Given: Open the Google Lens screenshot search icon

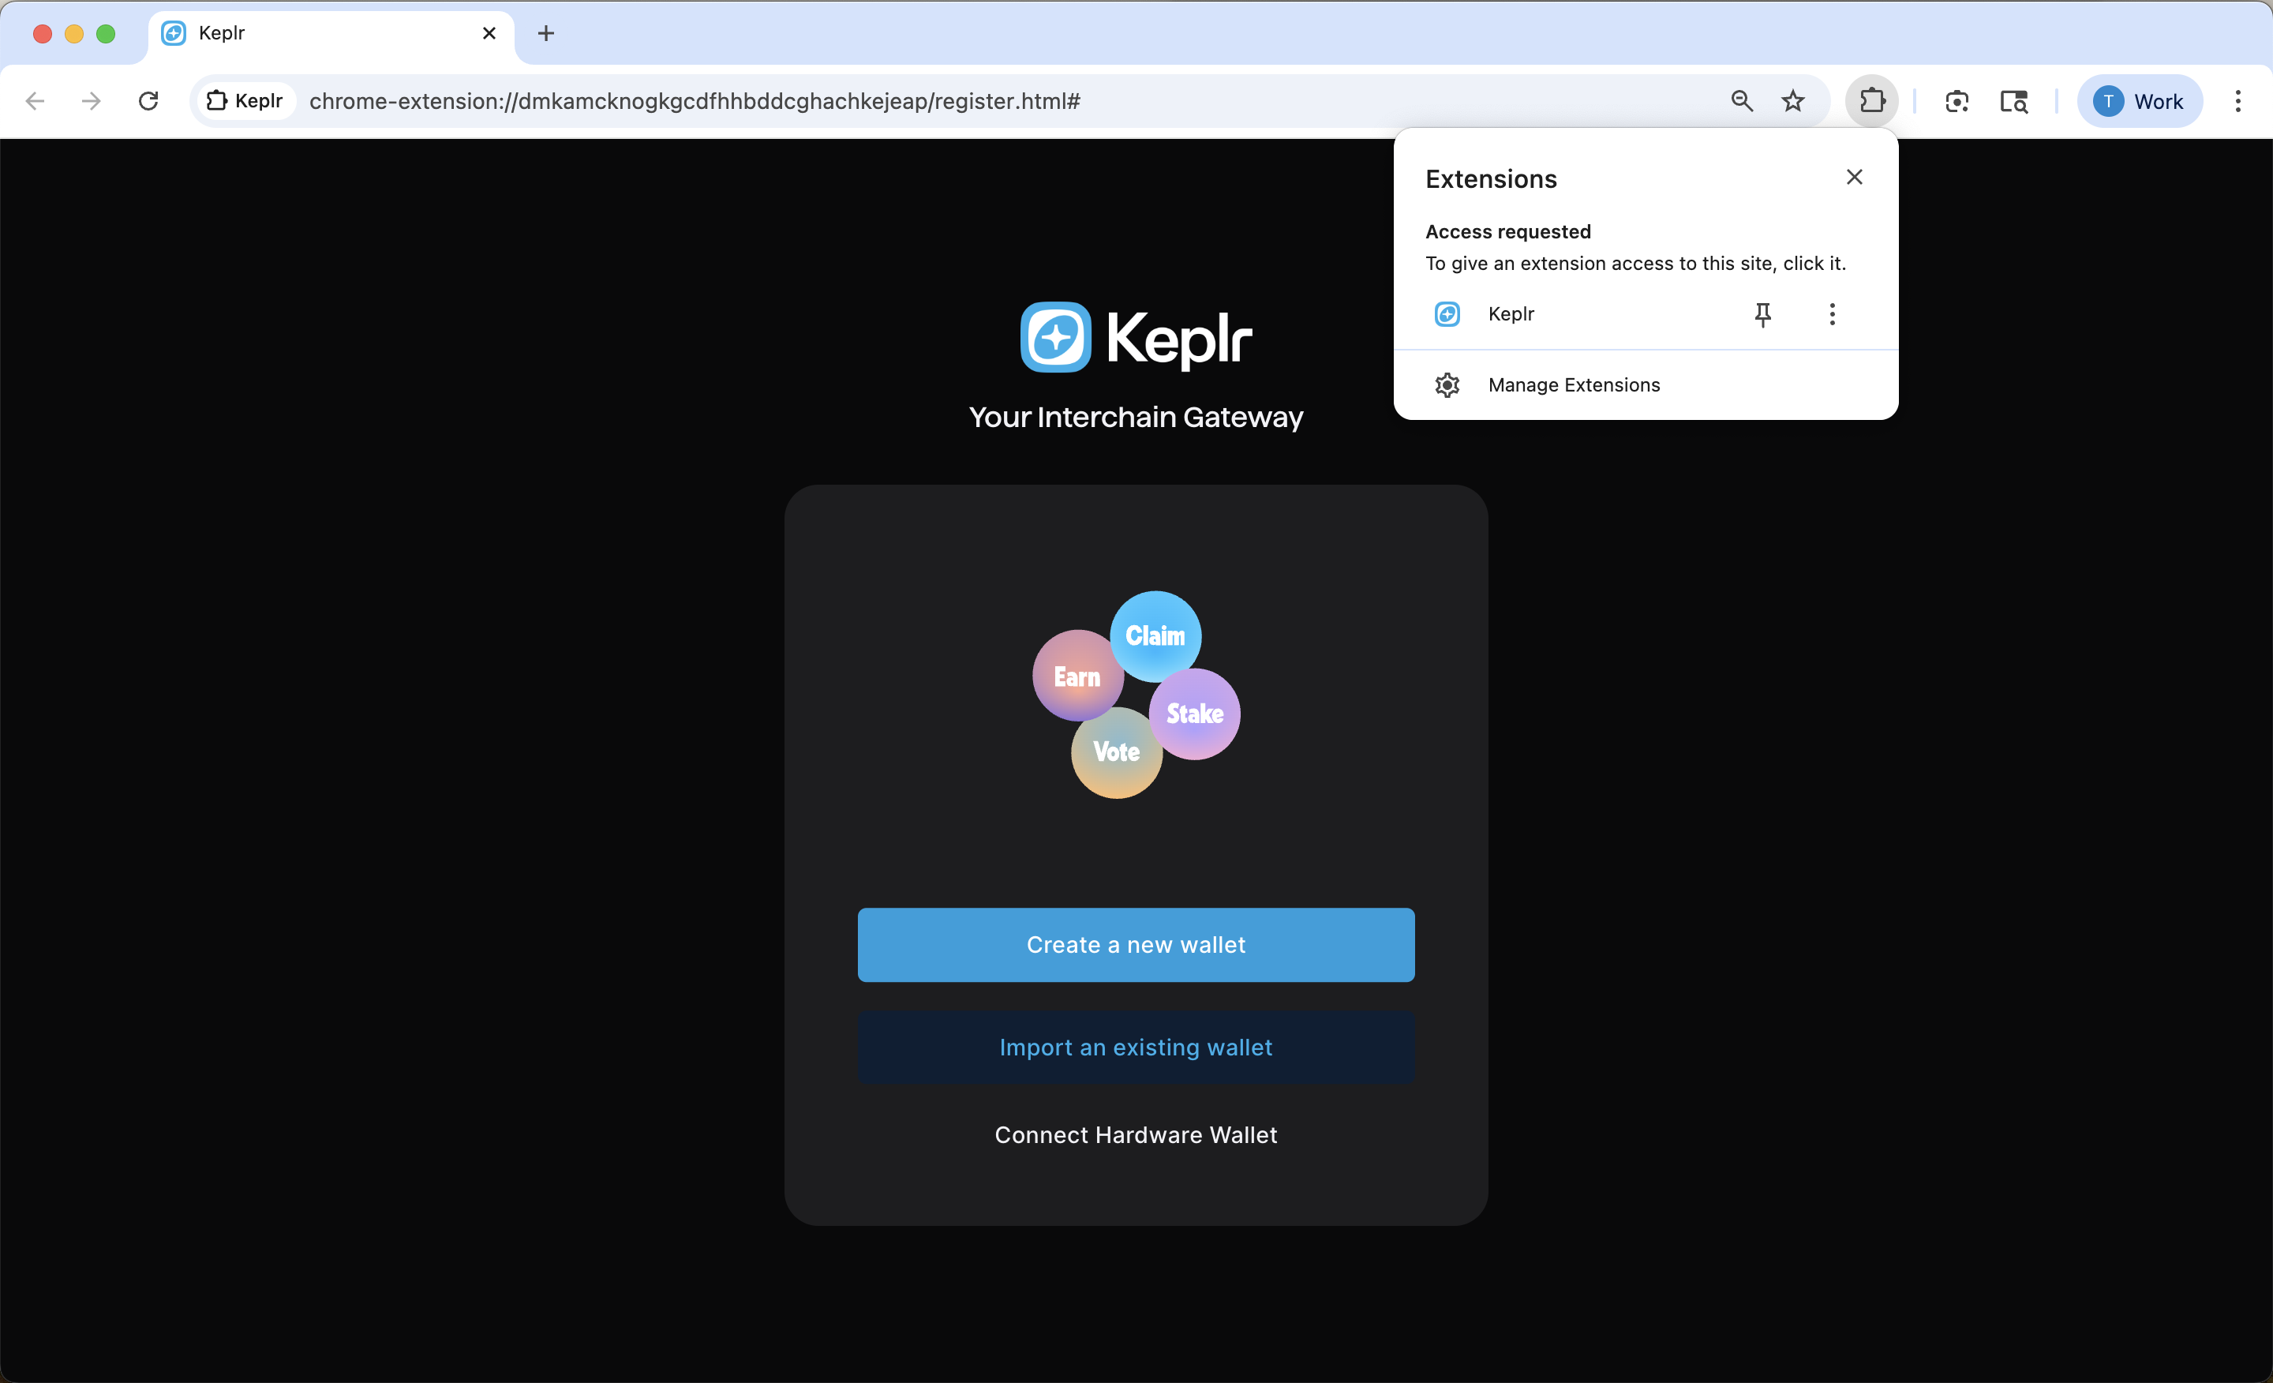Looking at the screenshot, I should point(1957,100).
